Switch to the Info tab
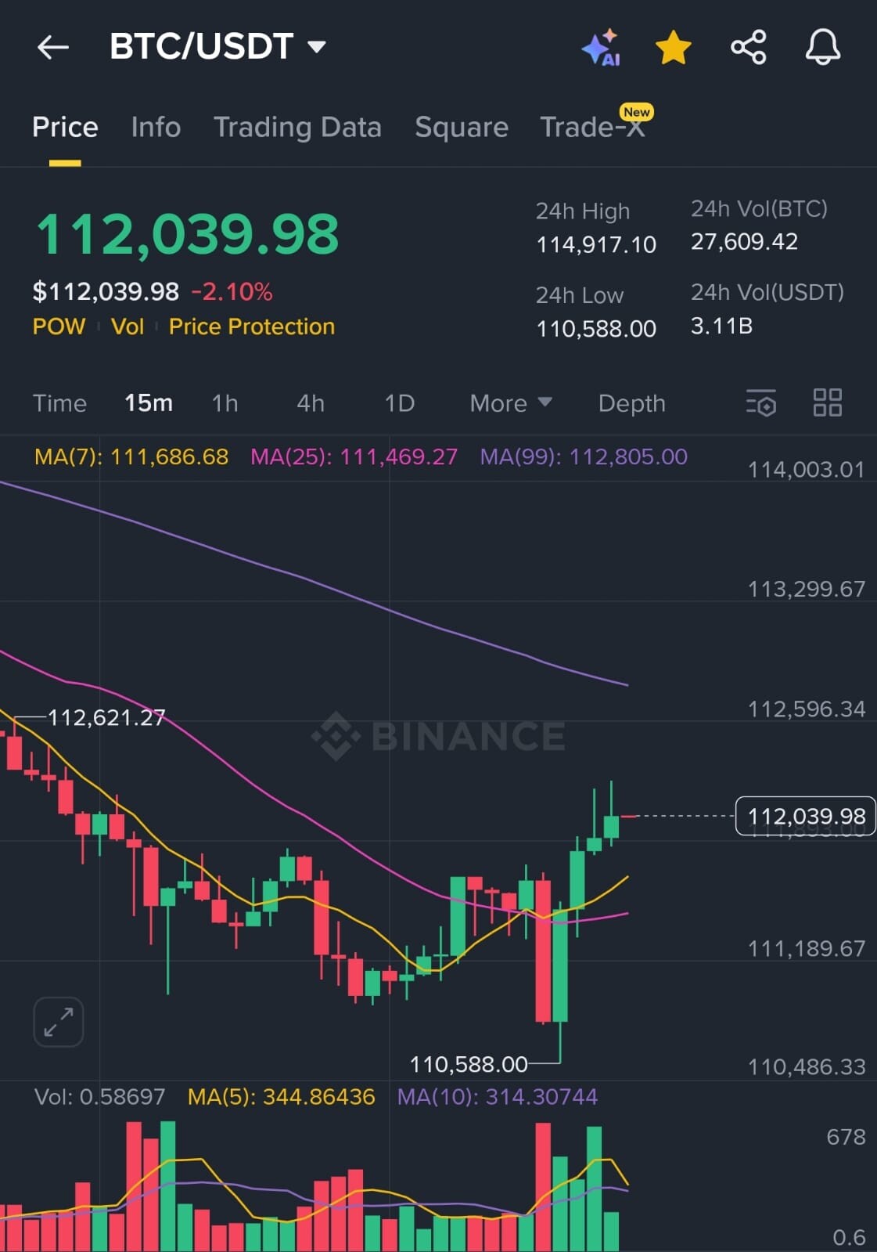The width and height of the screenshot is (877, 1252). 156,127
